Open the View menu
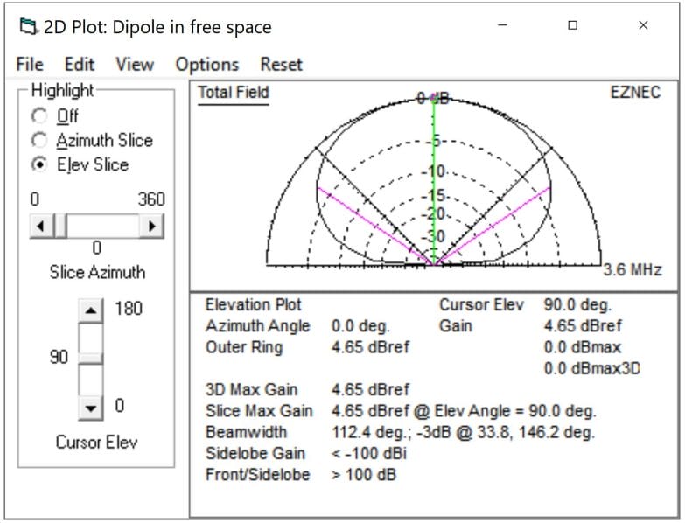Image resolution: width=685 pixels, height=523 pixels. point(134,64)
